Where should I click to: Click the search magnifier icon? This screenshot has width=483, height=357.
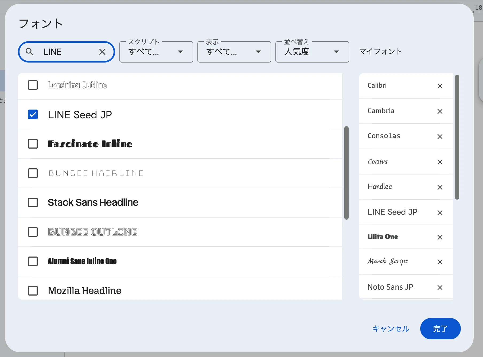[30, 52]
